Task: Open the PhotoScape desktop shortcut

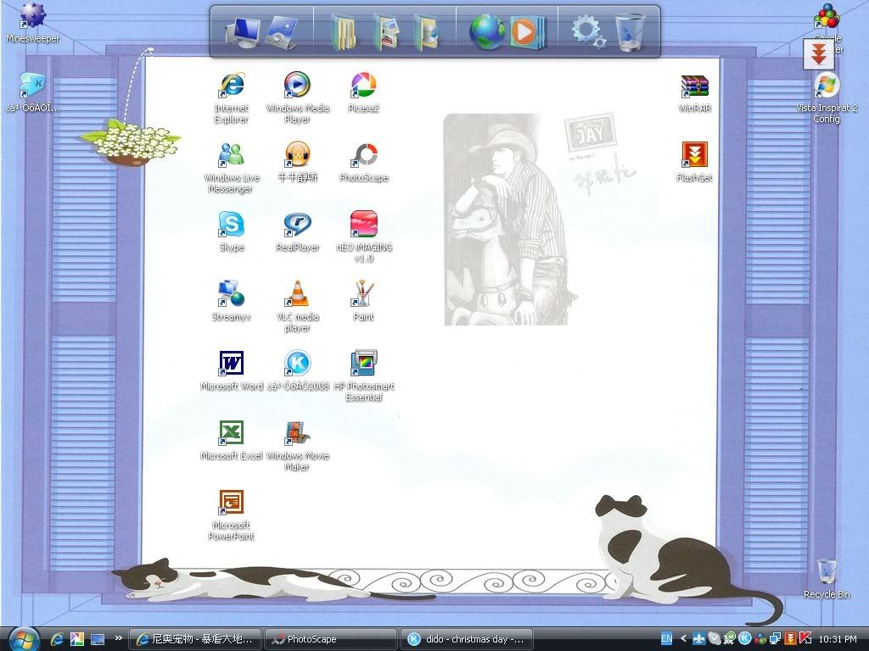Action: [365, 156]
